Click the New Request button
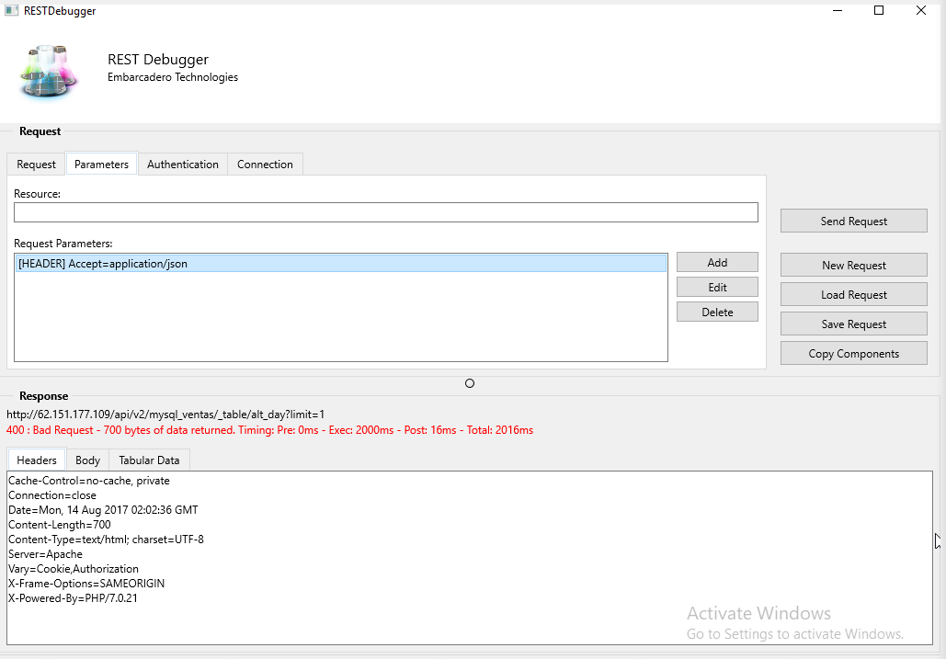 854,266
